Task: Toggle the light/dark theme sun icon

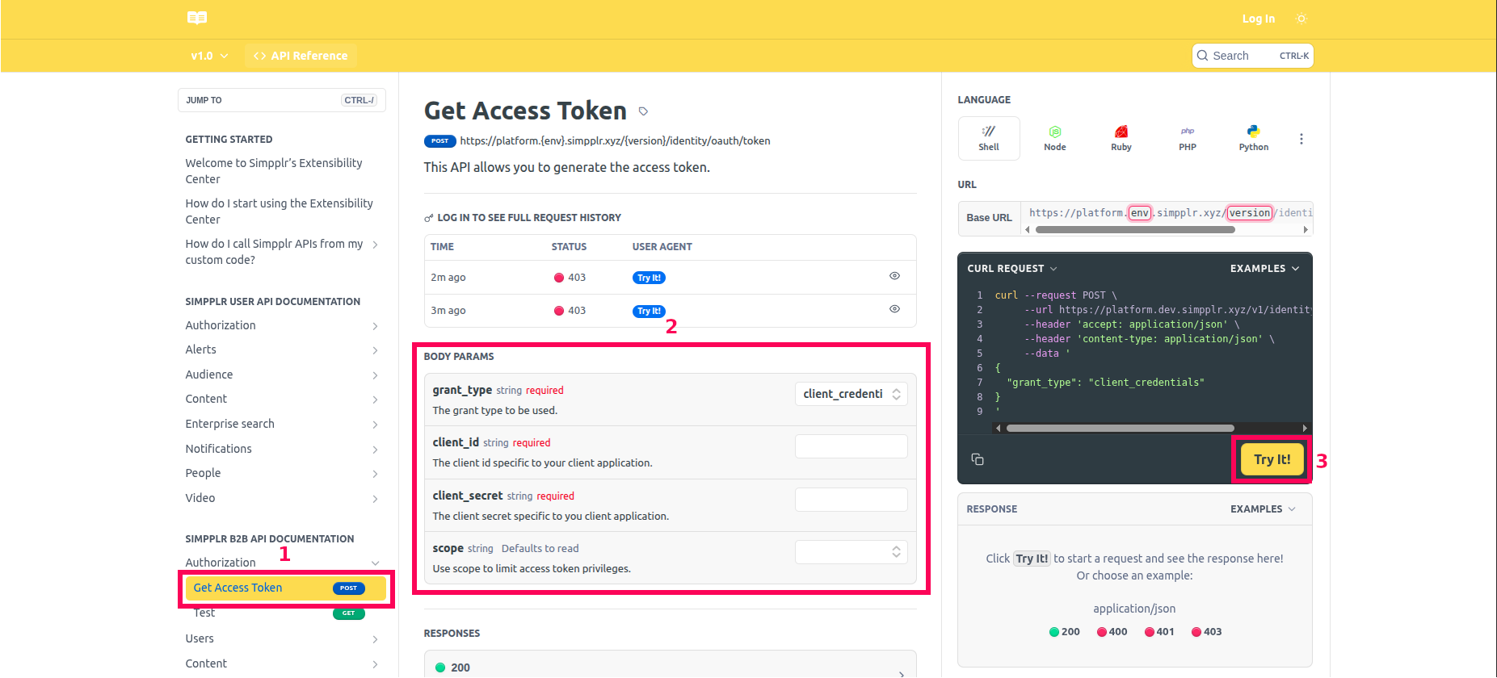Action: pyautogui.click(x=1301, y=19)
